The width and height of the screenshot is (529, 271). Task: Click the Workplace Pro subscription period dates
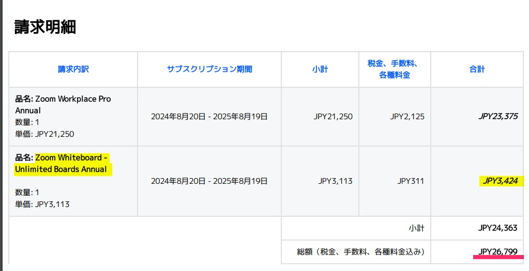pyautogui.click(x=209, y=117)
